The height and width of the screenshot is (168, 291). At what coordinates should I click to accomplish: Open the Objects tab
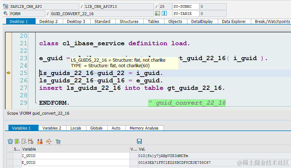pos(175,22)
